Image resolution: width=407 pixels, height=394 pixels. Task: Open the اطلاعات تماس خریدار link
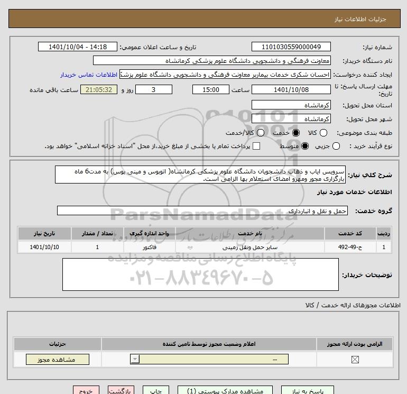[89, 75]
